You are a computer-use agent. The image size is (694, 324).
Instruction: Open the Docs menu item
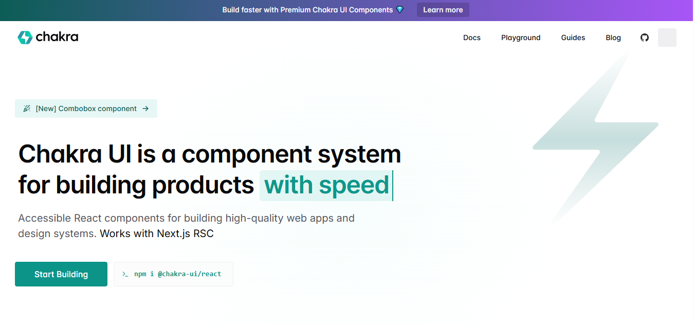pos(472,38)
